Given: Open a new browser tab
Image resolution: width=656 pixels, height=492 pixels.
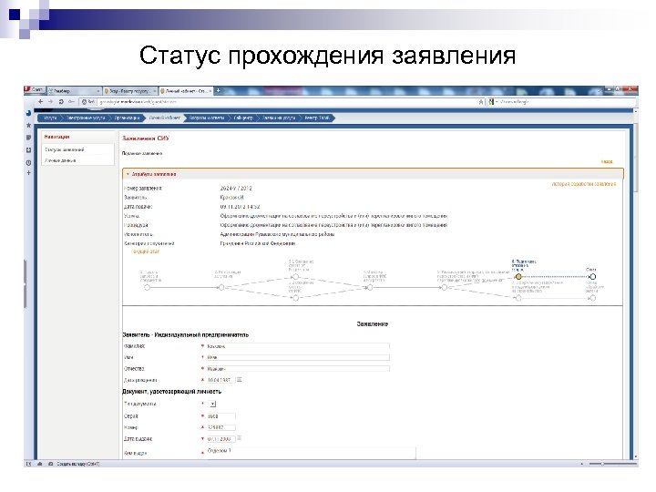Looking at the screenshot, I should click(218, 90).
